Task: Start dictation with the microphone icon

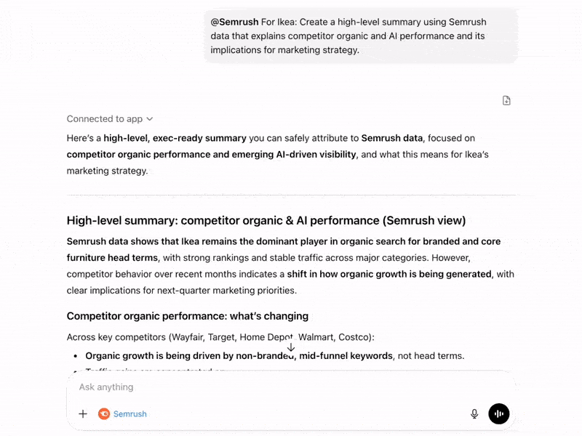Action: point(474,413)
